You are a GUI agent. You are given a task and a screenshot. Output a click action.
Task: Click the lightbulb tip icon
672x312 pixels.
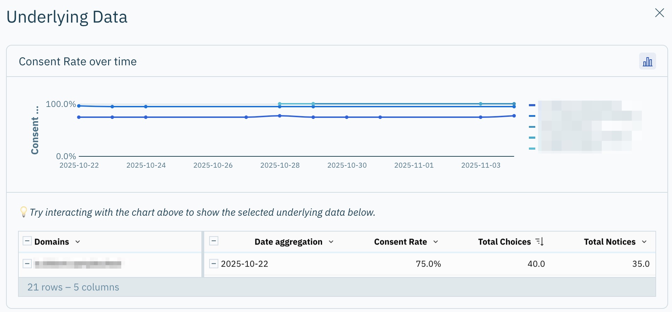click(x=23, y=212)
